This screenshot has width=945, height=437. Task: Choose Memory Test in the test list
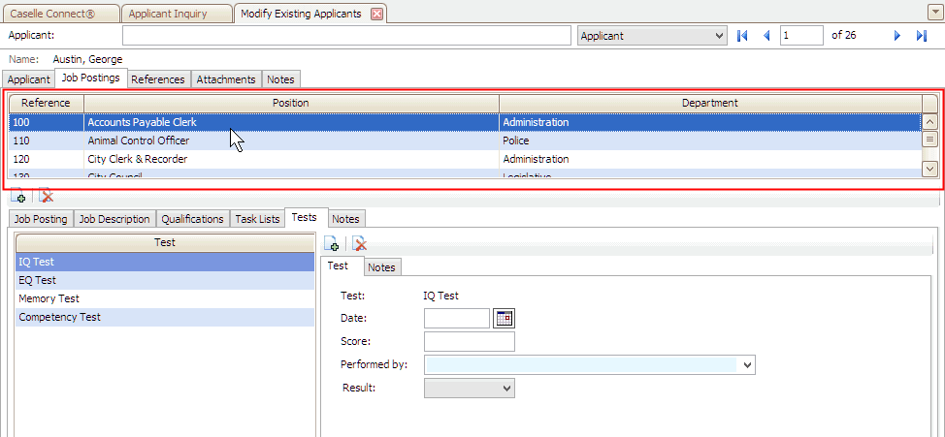pos(49,299)
